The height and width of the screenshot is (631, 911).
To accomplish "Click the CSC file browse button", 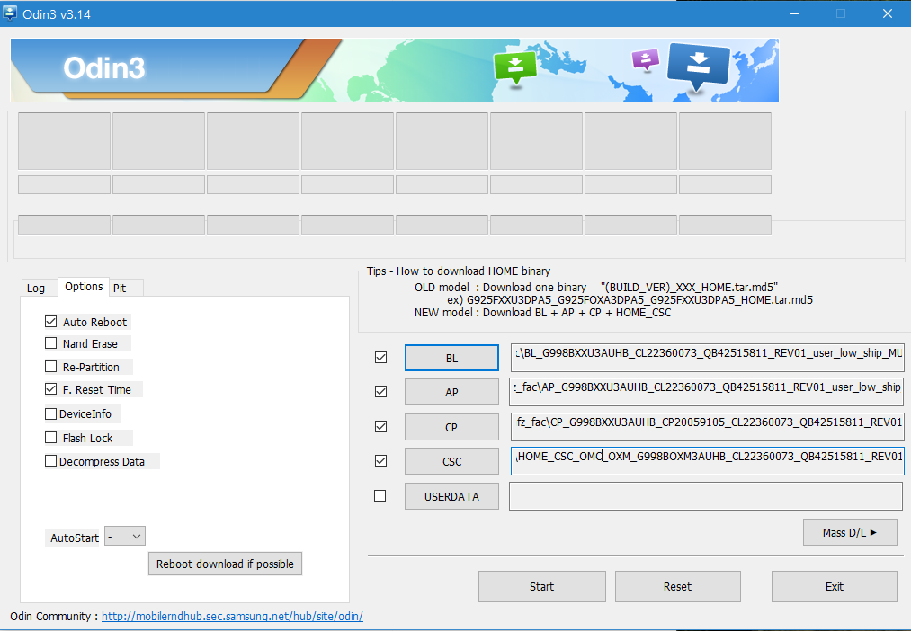I will (x=451, y=461).
